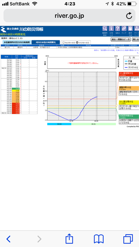The image size is (139, 247).
Task: Open the links (リンク) chain icon
Action: (x=124, y=28)
